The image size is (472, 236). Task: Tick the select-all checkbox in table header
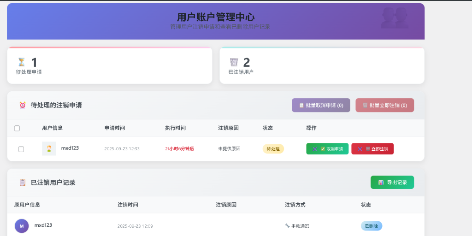tap(17, 128)
